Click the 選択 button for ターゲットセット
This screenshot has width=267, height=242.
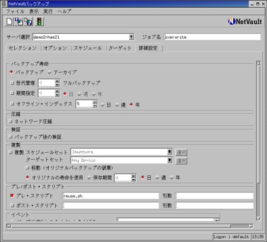coord(182,161)
